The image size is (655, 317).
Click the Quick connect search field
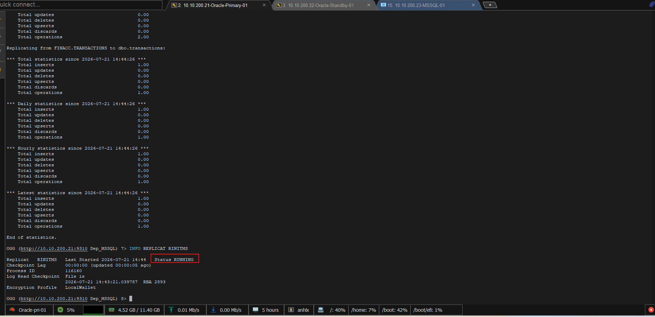[x=81, y=5]
